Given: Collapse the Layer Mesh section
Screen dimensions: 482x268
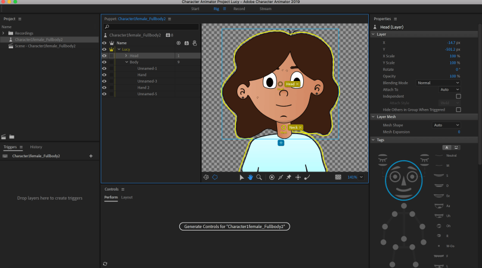Looking at the screenshot, I should click(x=373, y=117).
